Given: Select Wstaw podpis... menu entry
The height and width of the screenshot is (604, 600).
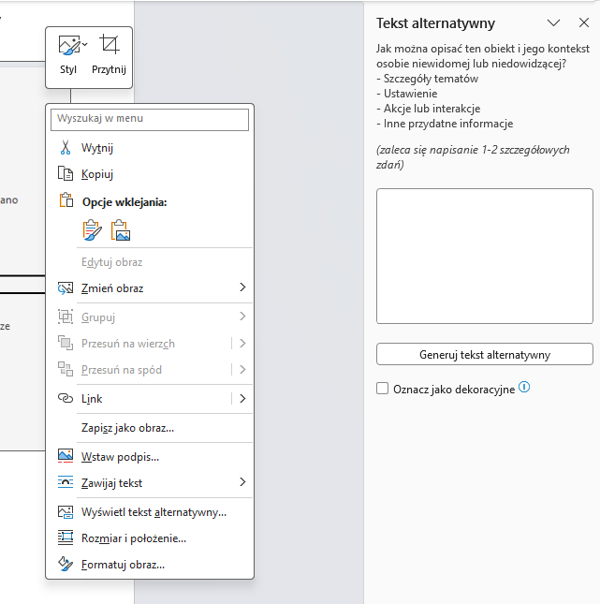Looking at the screenshot, I should click(x=150, y=457).
